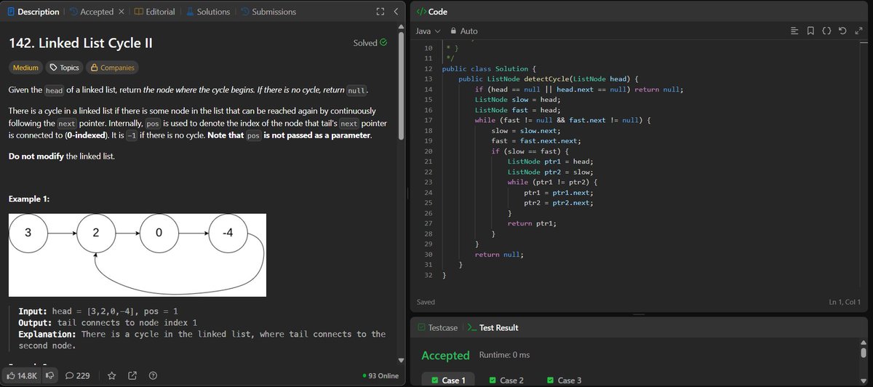Image resolution: width=873 pixels, height=387 pixels.
Task: Switch to the Accepted tab
Action: tap(91, 12)
